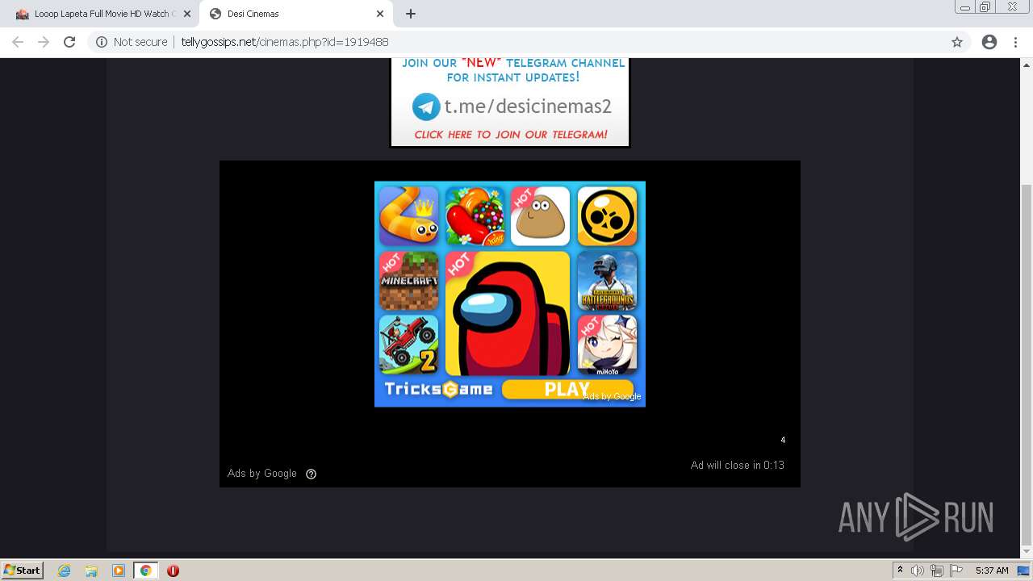
Task: Click the PUBG Battlegrounds icon
Action: tap(607, 281)
